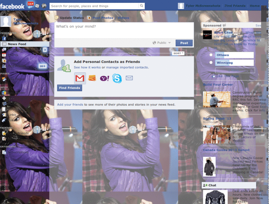Open Links in the sidebar
Image resolution: width=272 pixels, height=204 pixels.
(x=12, y=115)
